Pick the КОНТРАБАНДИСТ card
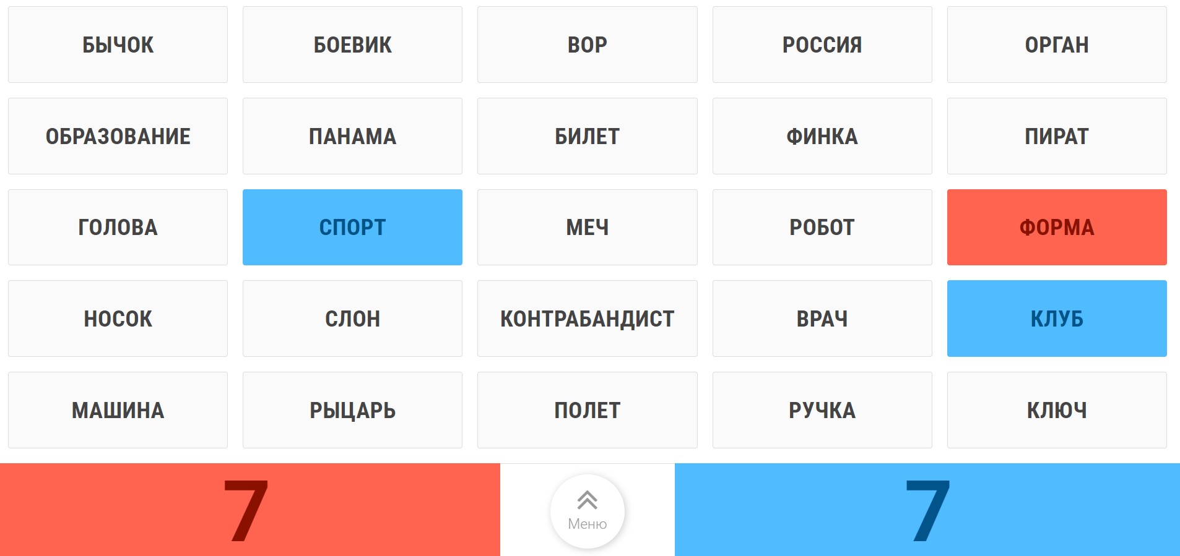 [587, 319]
